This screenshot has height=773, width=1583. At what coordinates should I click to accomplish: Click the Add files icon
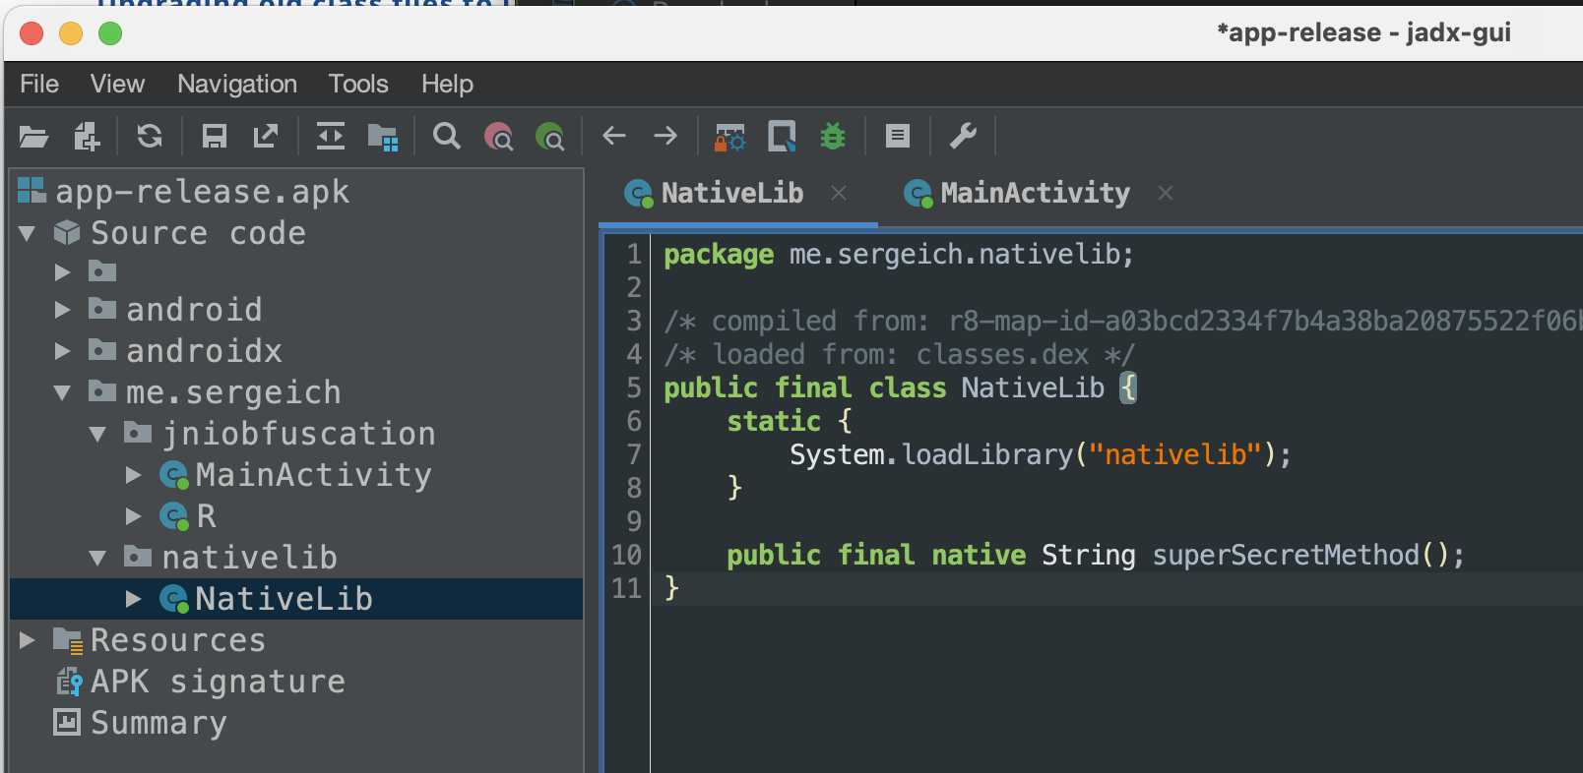point(87,137)
